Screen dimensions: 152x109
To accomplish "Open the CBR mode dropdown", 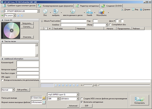I will click(58, 99).
